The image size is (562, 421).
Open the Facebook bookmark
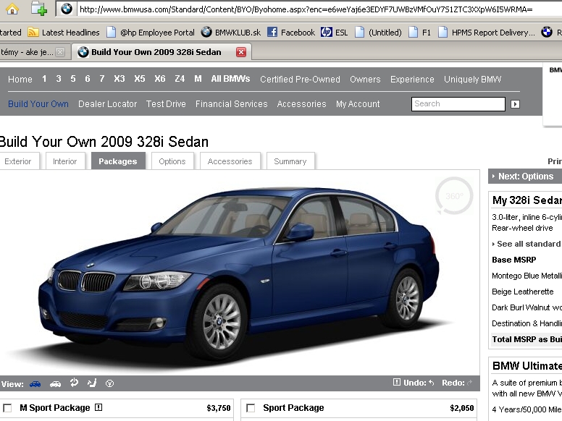tap(291, 33)
